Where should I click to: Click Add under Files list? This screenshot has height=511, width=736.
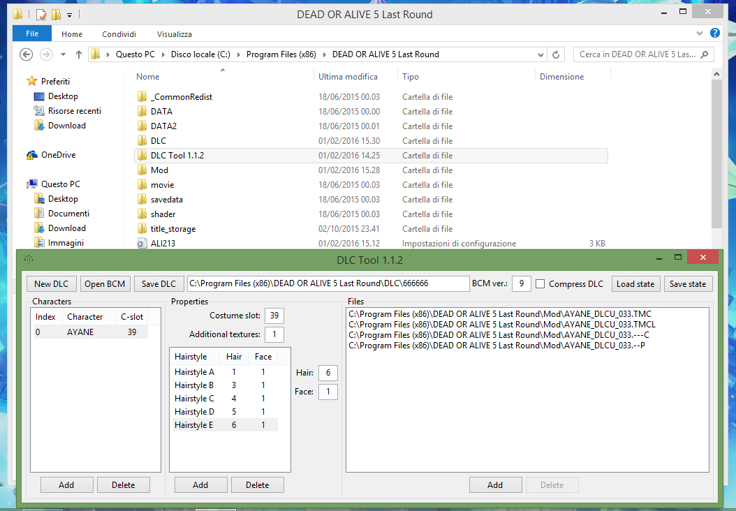pyautogui.click(x=495, y=484)
